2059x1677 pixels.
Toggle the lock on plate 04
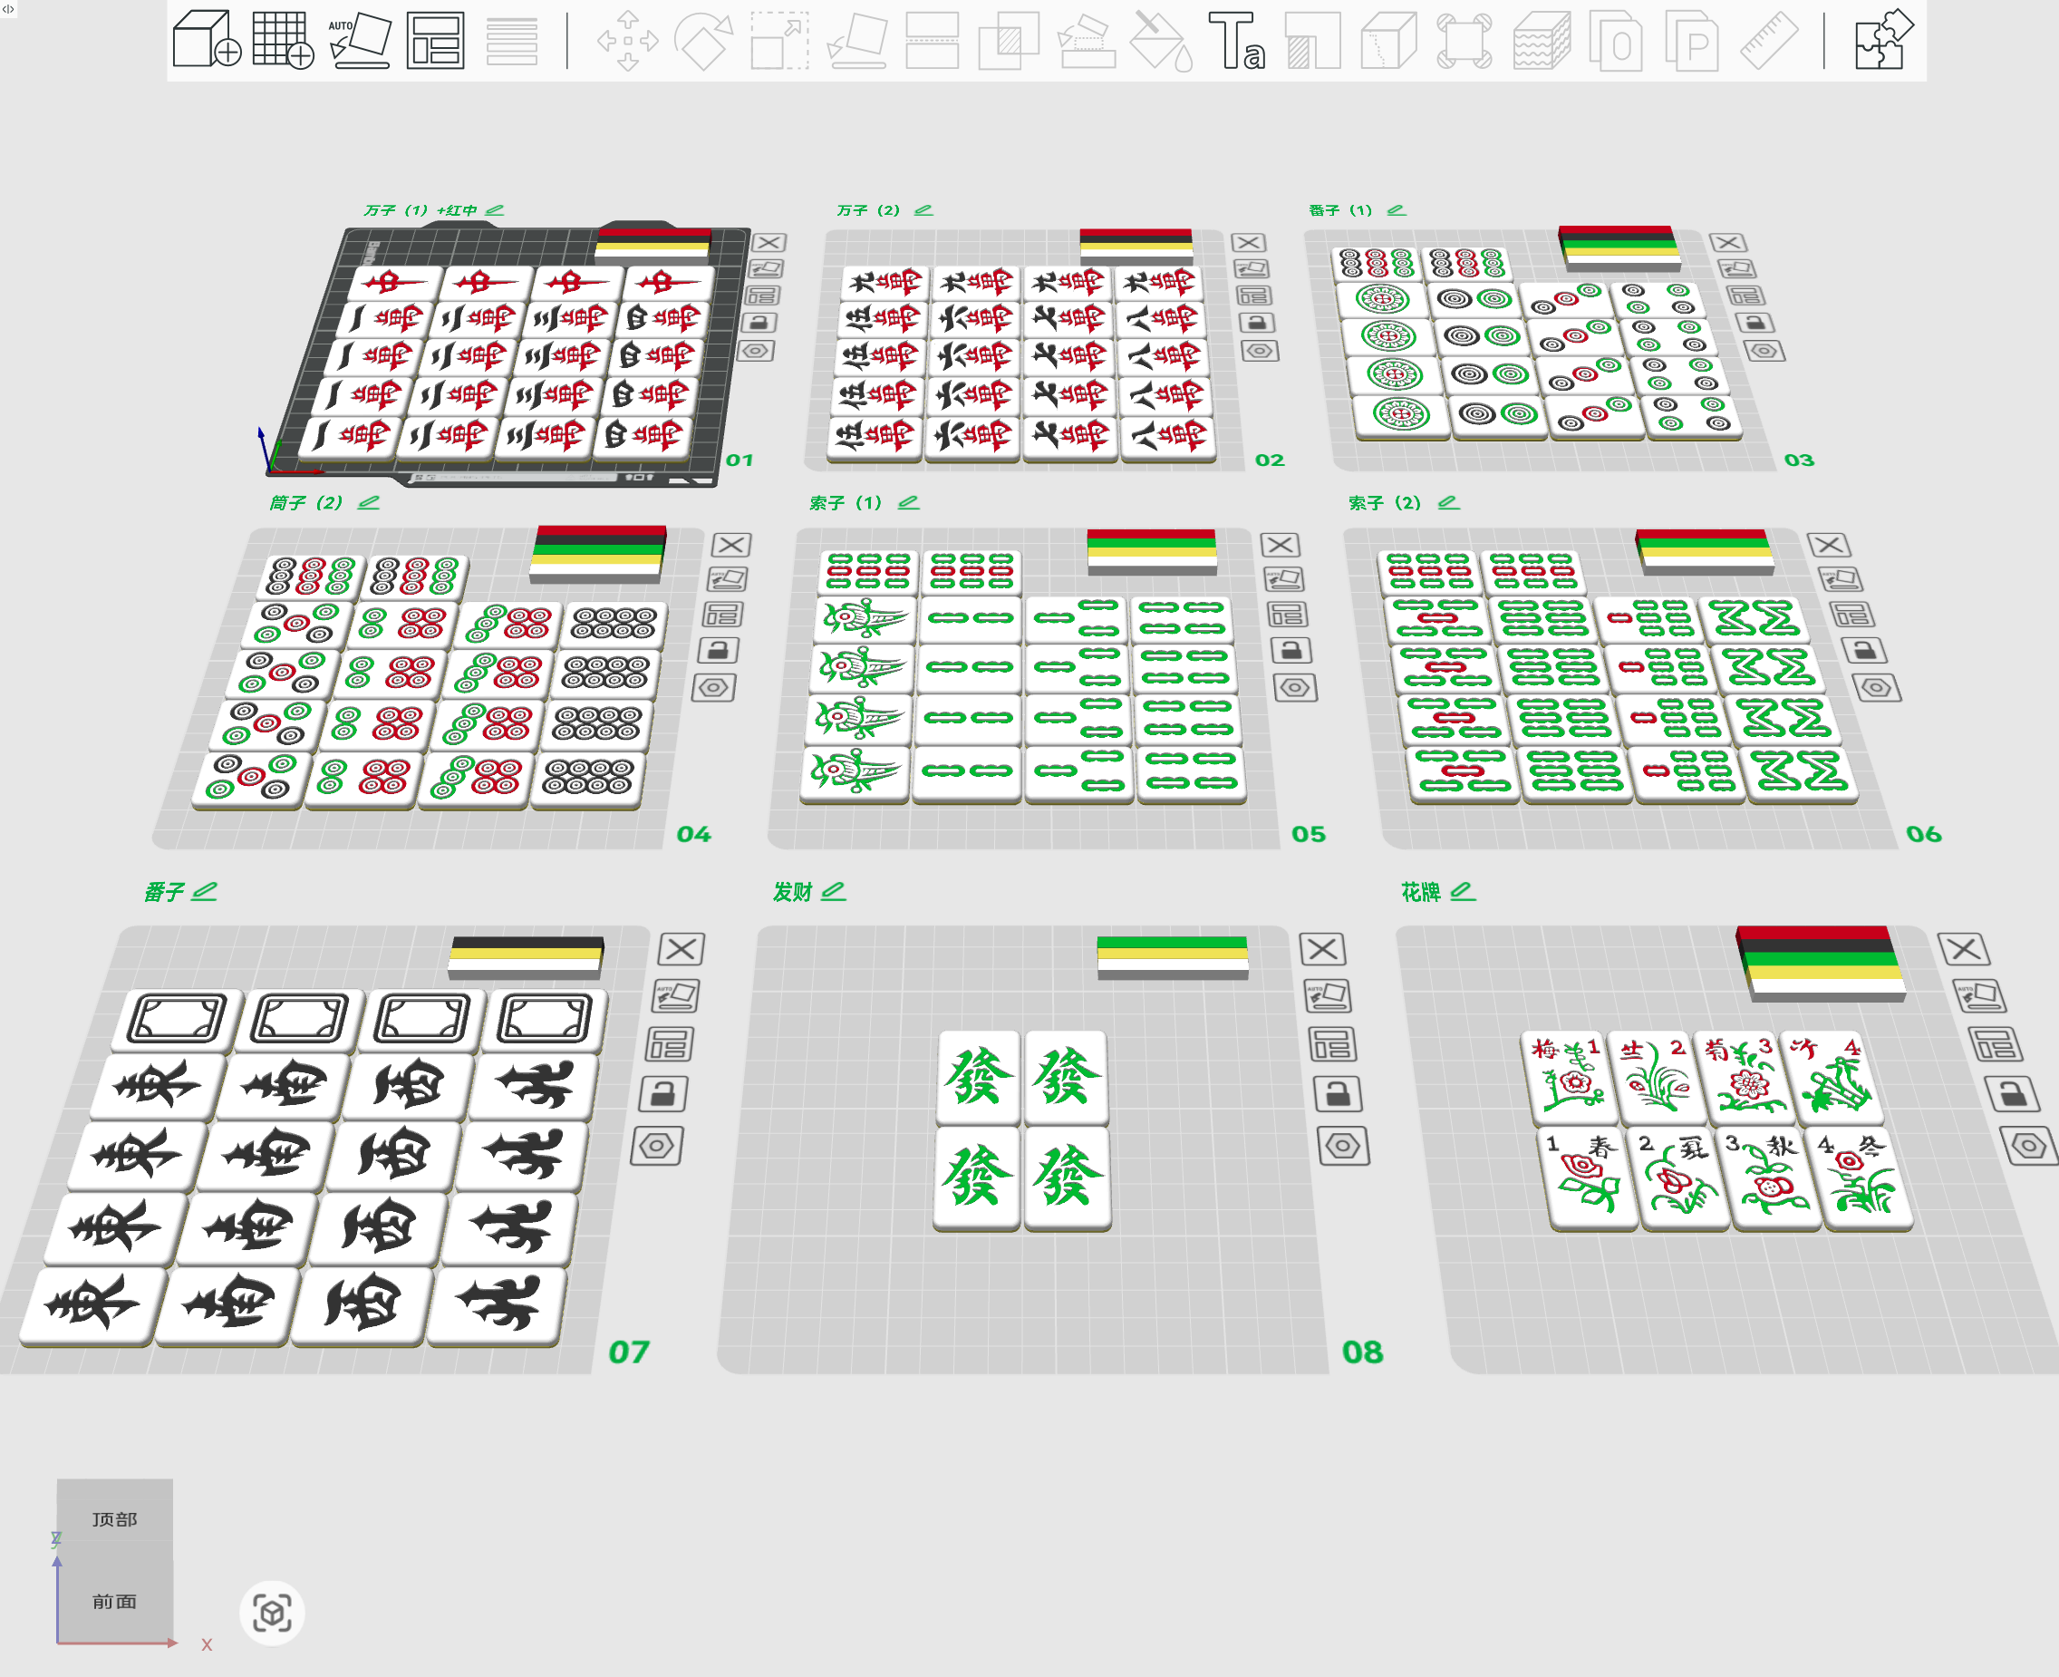pyautogui.click(x=719, y=650)
